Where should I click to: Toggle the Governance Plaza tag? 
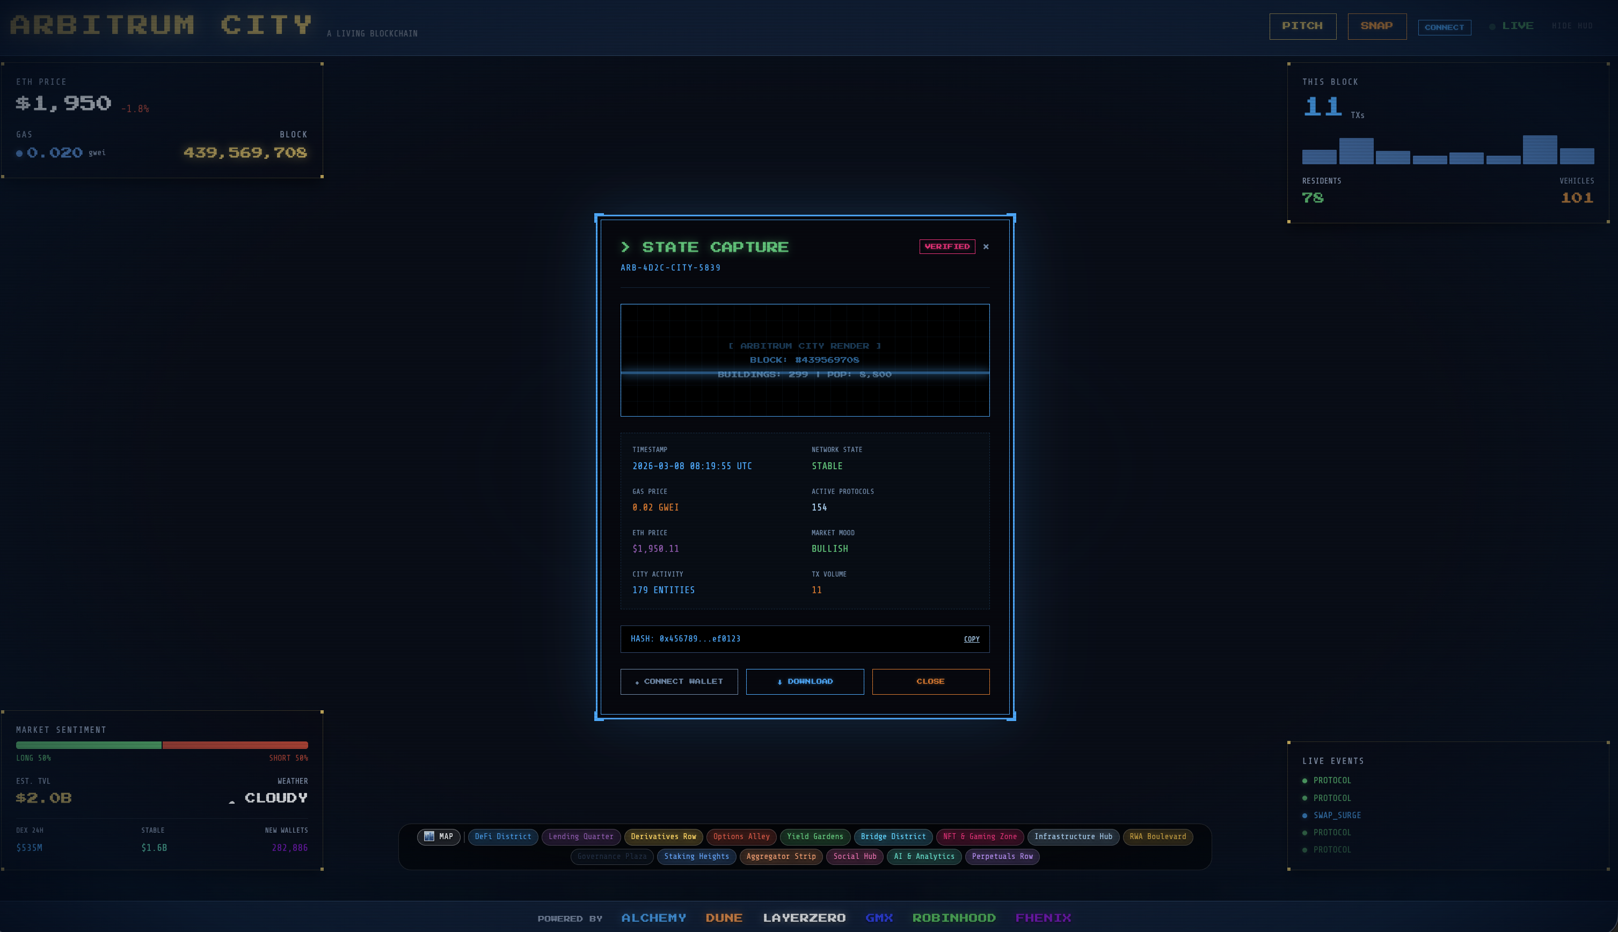pyautogui.click(x=611, y=856)
